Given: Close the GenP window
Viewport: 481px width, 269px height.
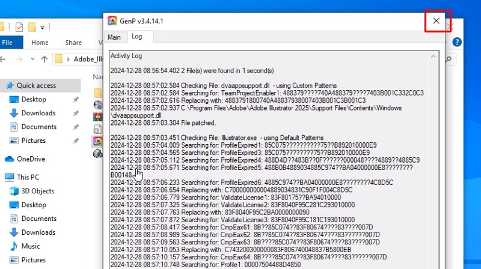Looking at the screenshot, I should click(x=436, y=21).
